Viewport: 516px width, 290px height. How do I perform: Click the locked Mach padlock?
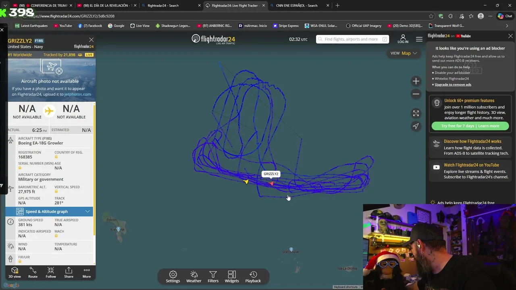[56, 236]
